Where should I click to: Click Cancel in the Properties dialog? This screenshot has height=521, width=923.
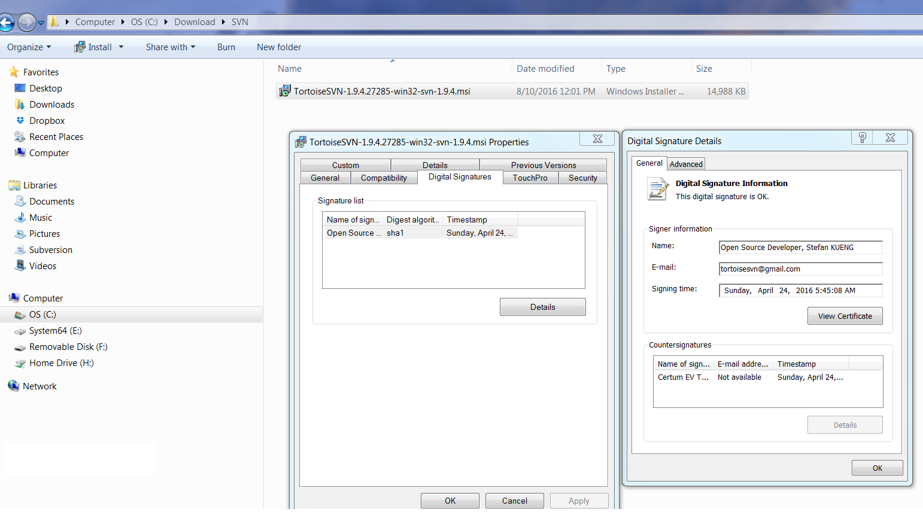[x=515, y=501]
